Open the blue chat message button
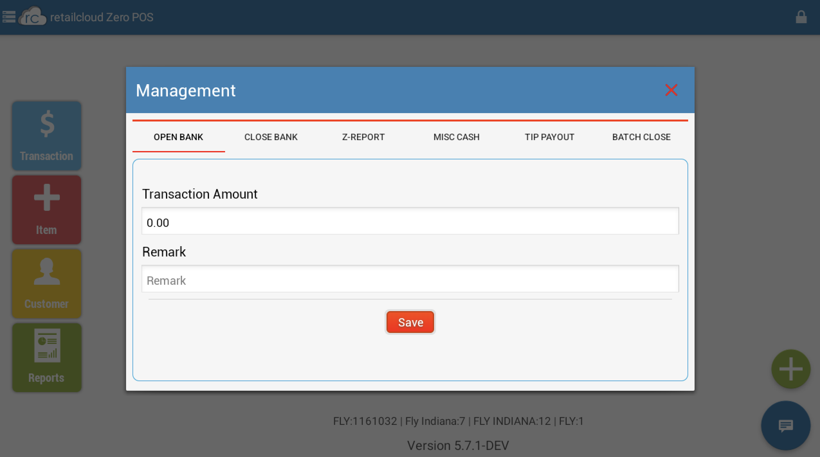The height and width of the screenshot is (457, 820). tap(786, 426)
